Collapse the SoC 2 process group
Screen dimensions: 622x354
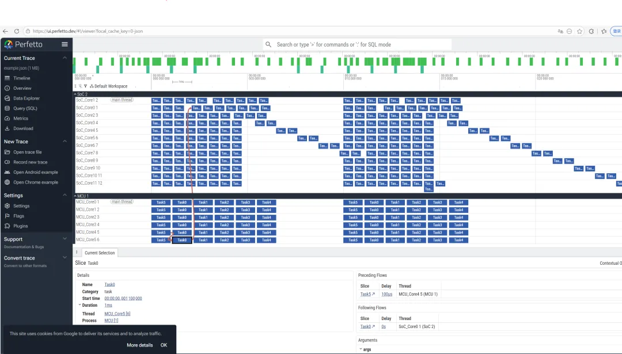click(x=75, y=94)
